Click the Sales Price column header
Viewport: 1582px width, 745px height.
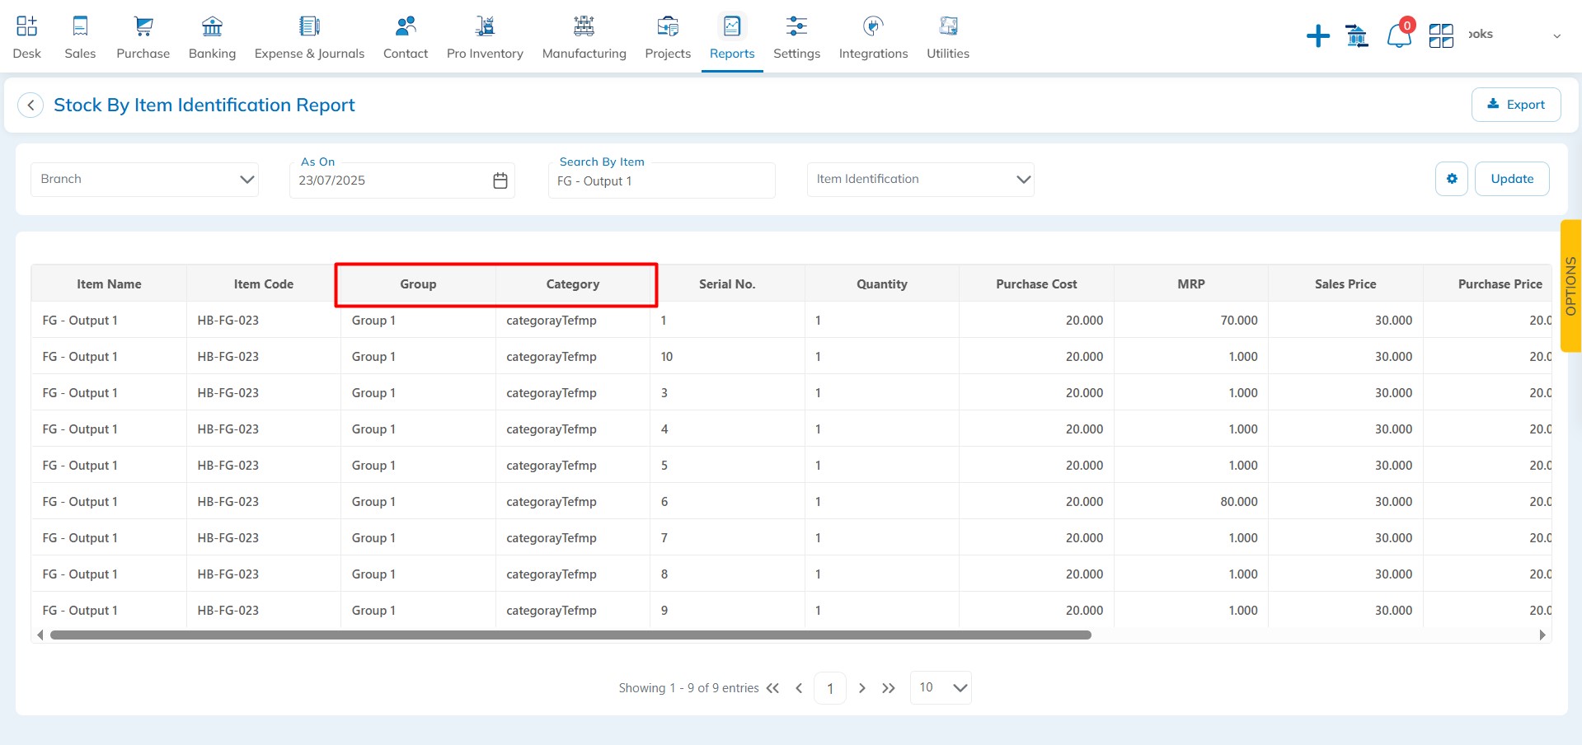click(1345, 284)
